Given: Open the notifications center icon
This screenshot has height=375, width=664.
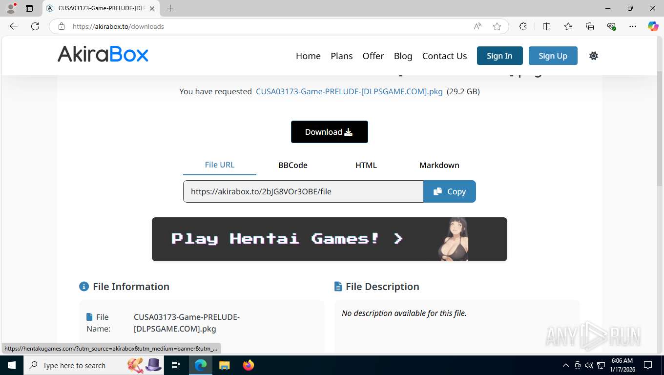Looking at the screenshot, I should [647, 365].
